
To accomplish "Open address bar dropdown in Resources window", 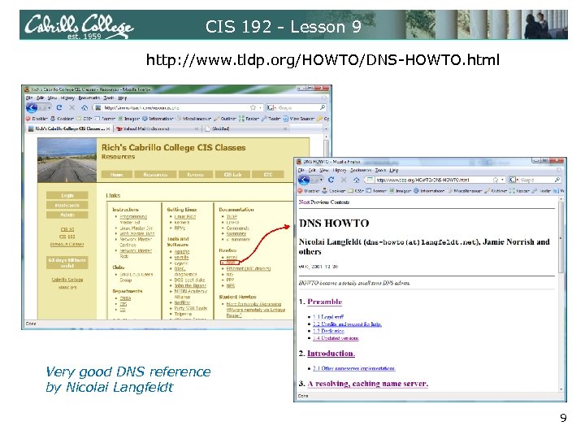I will pyautogui.click(x=261, y=107).
